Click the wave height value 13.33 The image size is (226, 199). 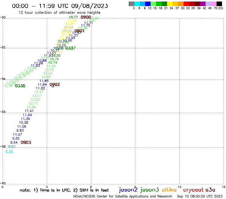[x=48, y=73]
